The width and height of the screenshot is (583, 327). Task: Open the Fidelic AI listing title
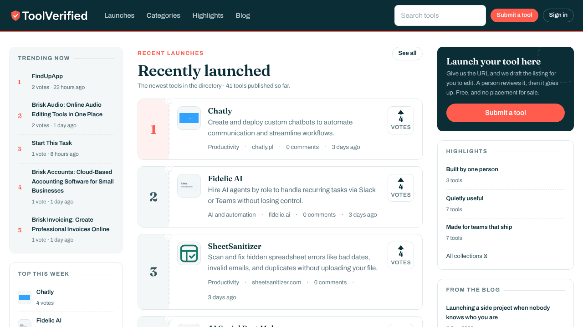[x=225, y=178]
